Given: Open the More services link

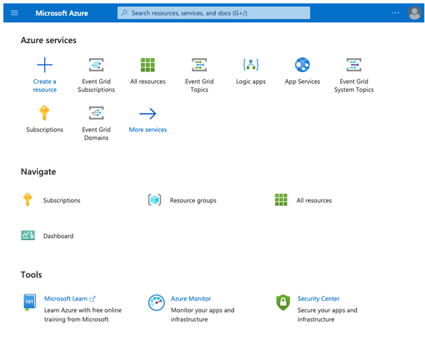Looking at the screenshot, I should 148,129.
